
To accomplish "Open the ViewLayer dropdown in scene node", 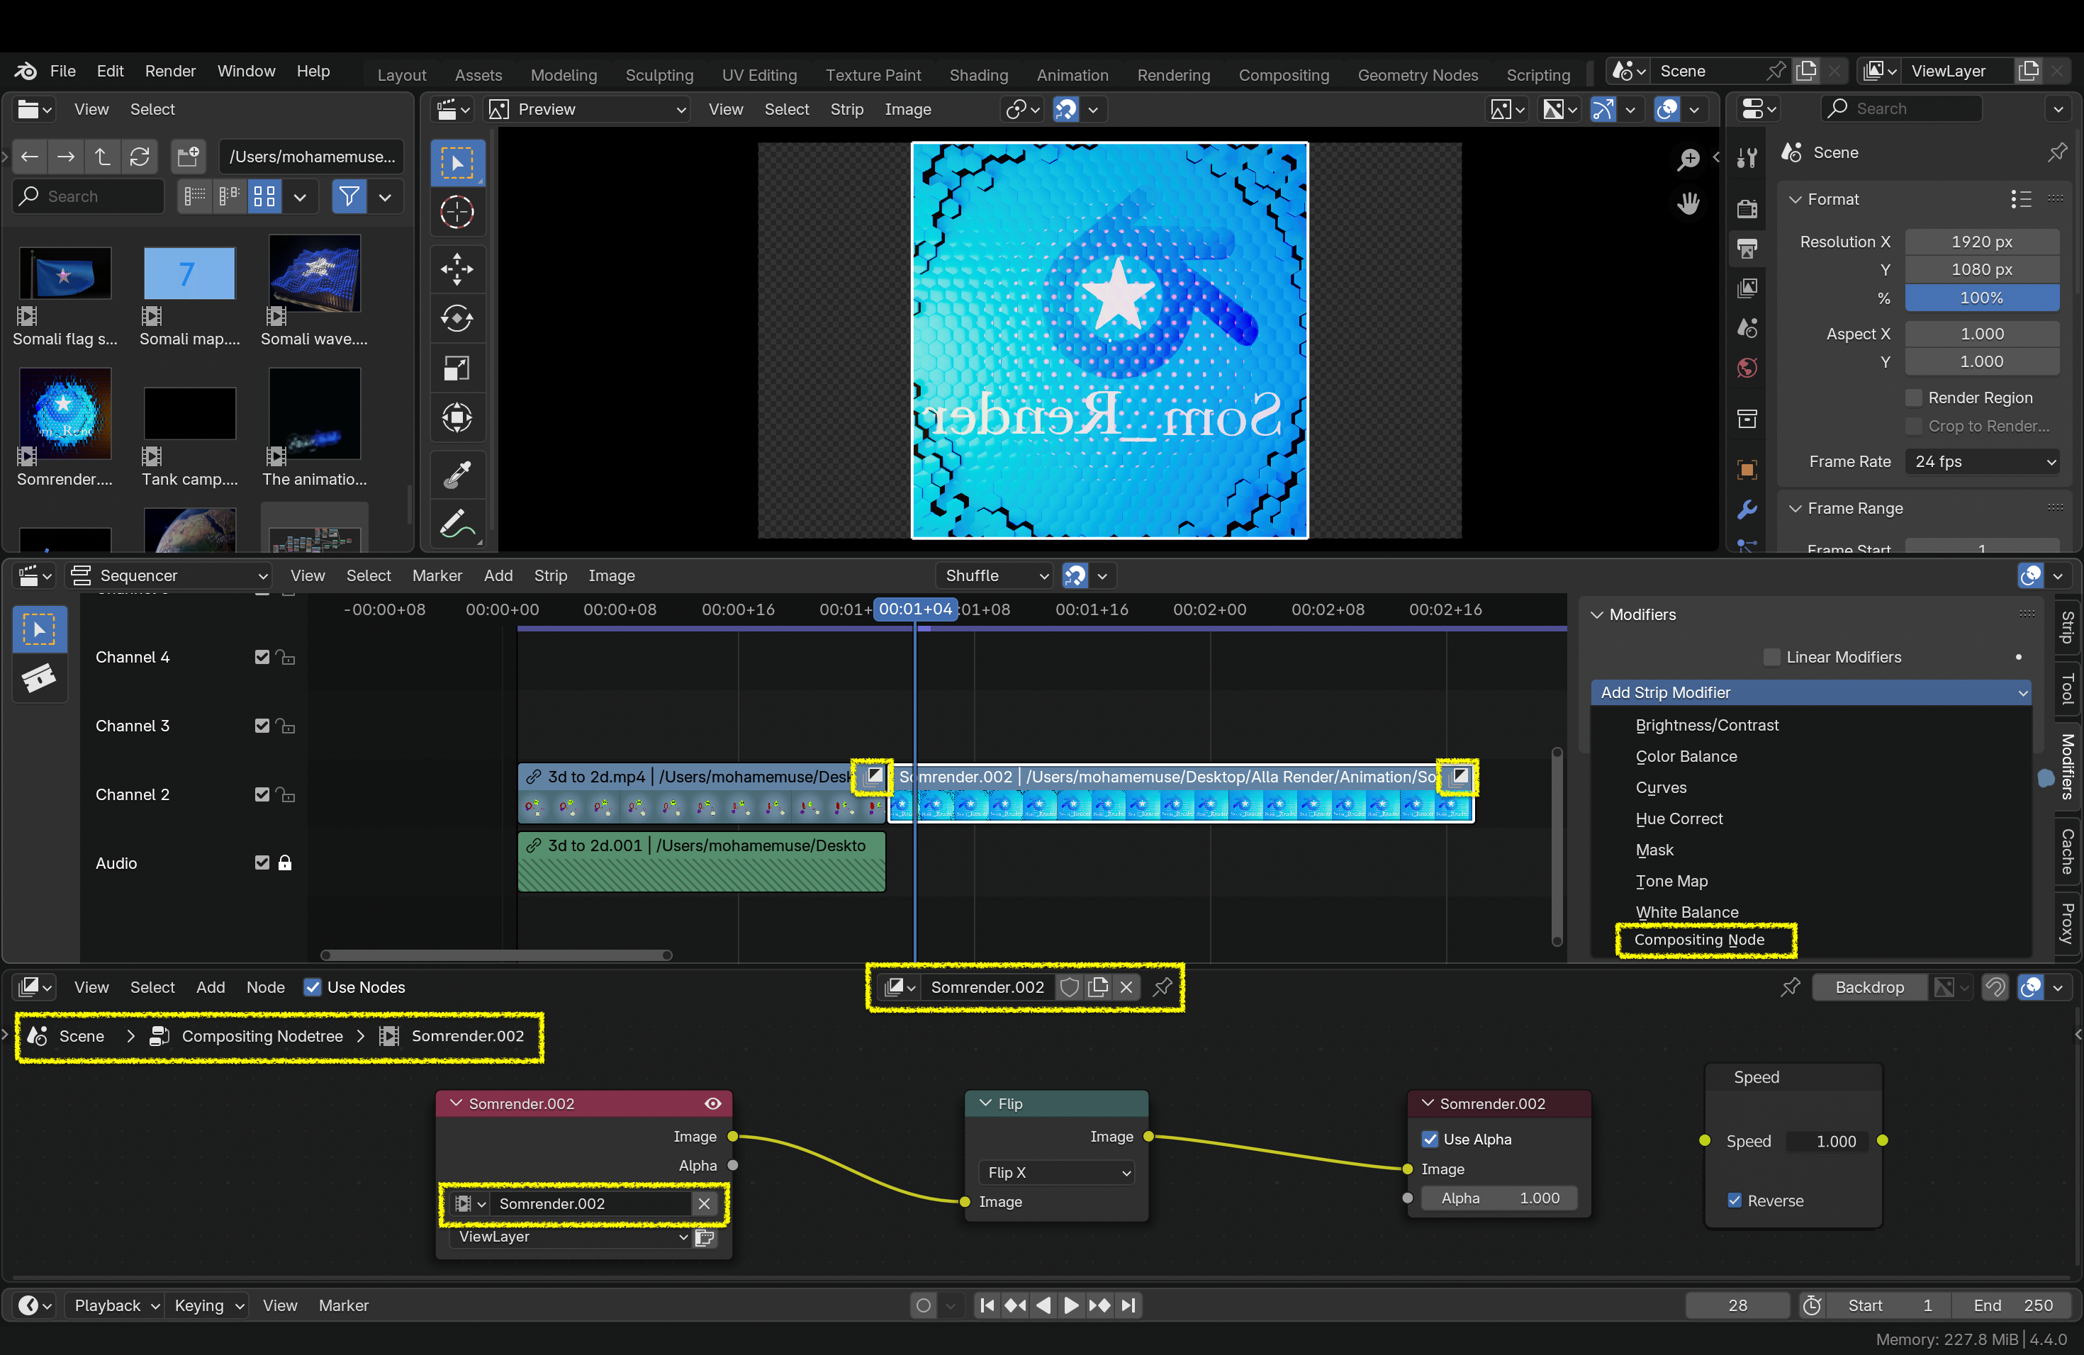I will pos(571,1237).
